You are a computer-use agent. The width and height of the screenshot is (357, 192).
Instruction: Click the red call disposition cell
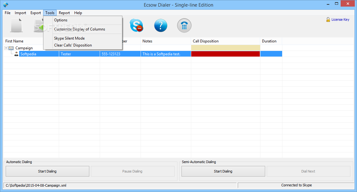tap(226, 54)
